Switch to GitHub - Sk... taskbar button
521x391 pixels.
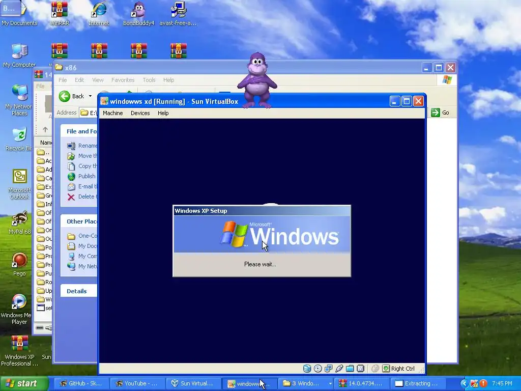[81, 383]
